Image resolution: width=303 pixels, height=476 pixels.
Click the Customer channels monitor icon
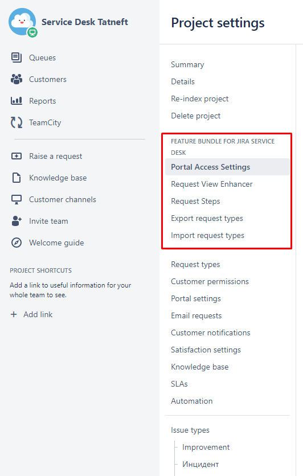click(x=17, y=199)
